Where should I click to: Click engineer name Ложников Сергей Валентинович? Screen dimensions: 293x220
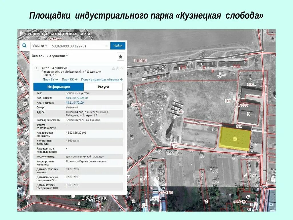tap(86, 161)
